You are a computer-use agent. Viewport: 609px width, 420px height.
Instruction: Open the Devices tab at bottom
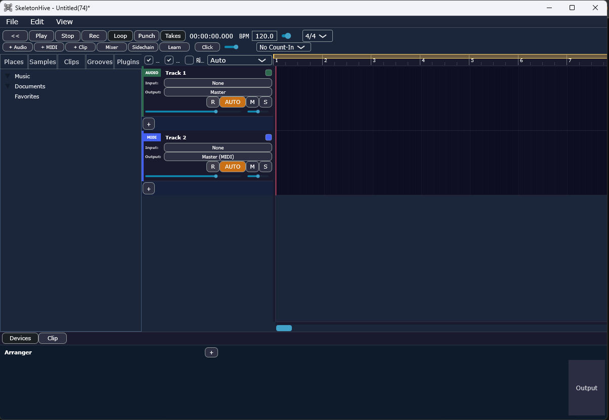point(20,338)
